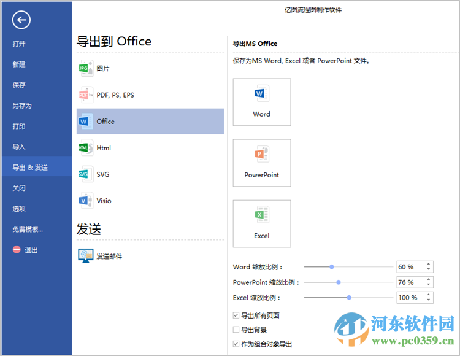Viewport: 460px width, 356px height.
Task: Click the send email monitor icon
Action: (86, 255)
